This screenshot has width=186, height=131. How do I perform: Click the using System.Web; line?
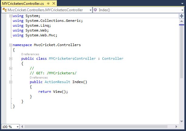[31, 30]
